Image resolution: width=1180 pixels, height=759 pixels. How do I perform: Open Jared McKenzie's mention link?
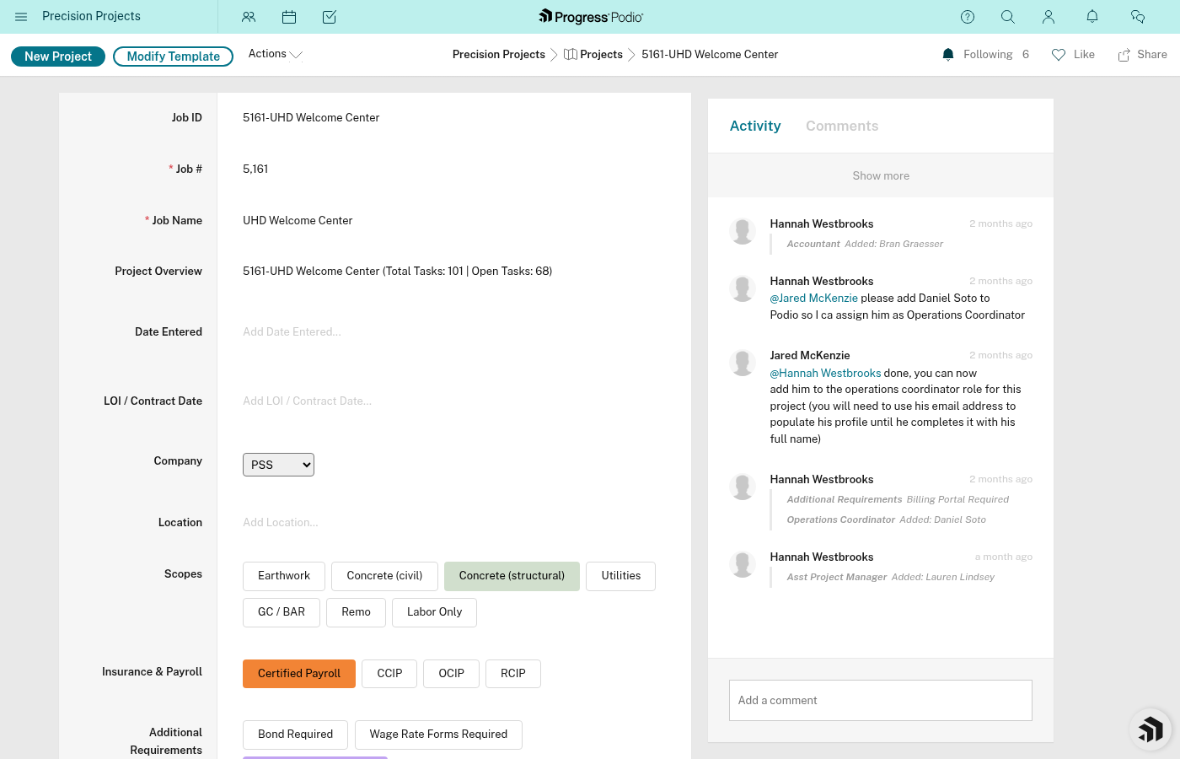tap(813, 298)
